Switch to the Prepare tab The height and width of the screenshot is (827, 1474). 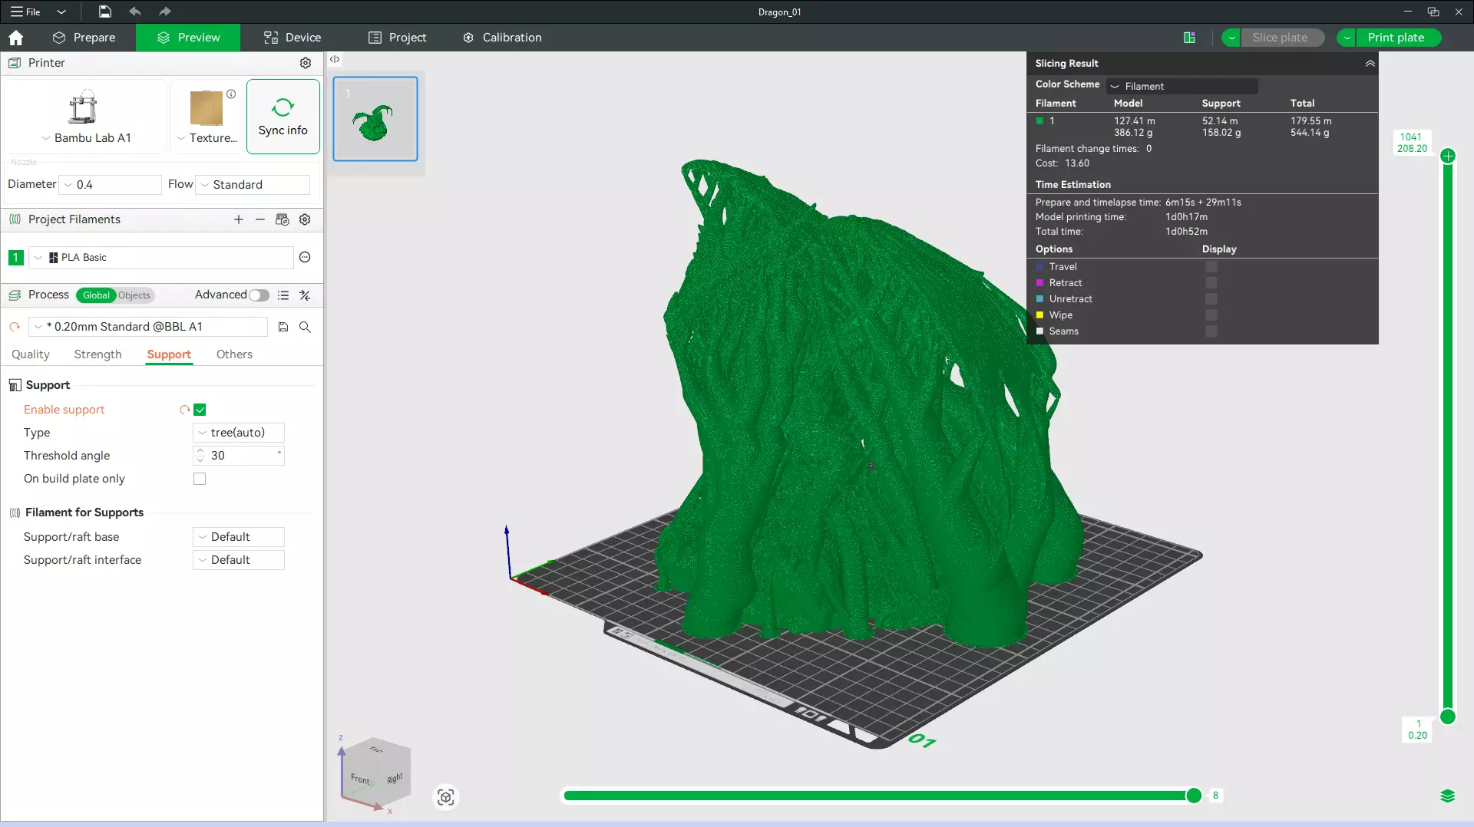coord(84,38)
